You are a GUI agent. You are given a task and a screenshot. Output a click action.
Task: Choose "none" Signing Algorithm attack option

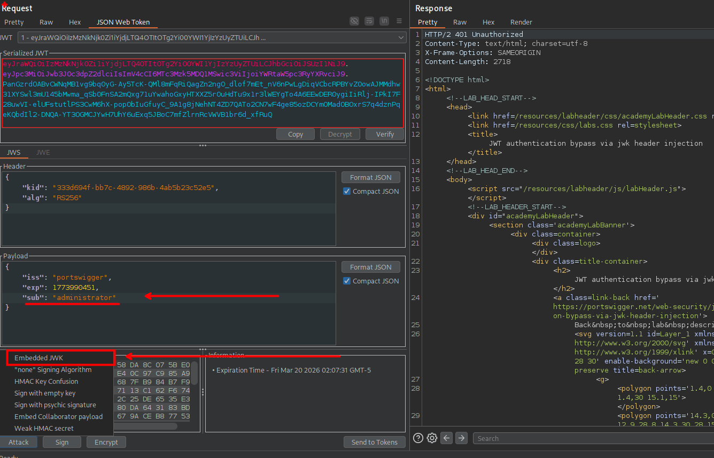(x=52, y=370)
